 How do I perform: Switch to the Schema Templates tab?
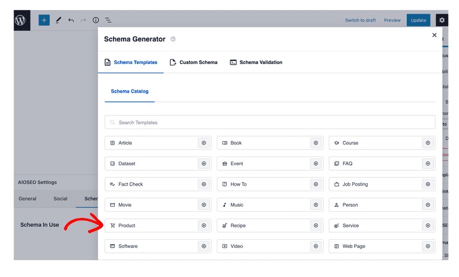tap(131, 62)
